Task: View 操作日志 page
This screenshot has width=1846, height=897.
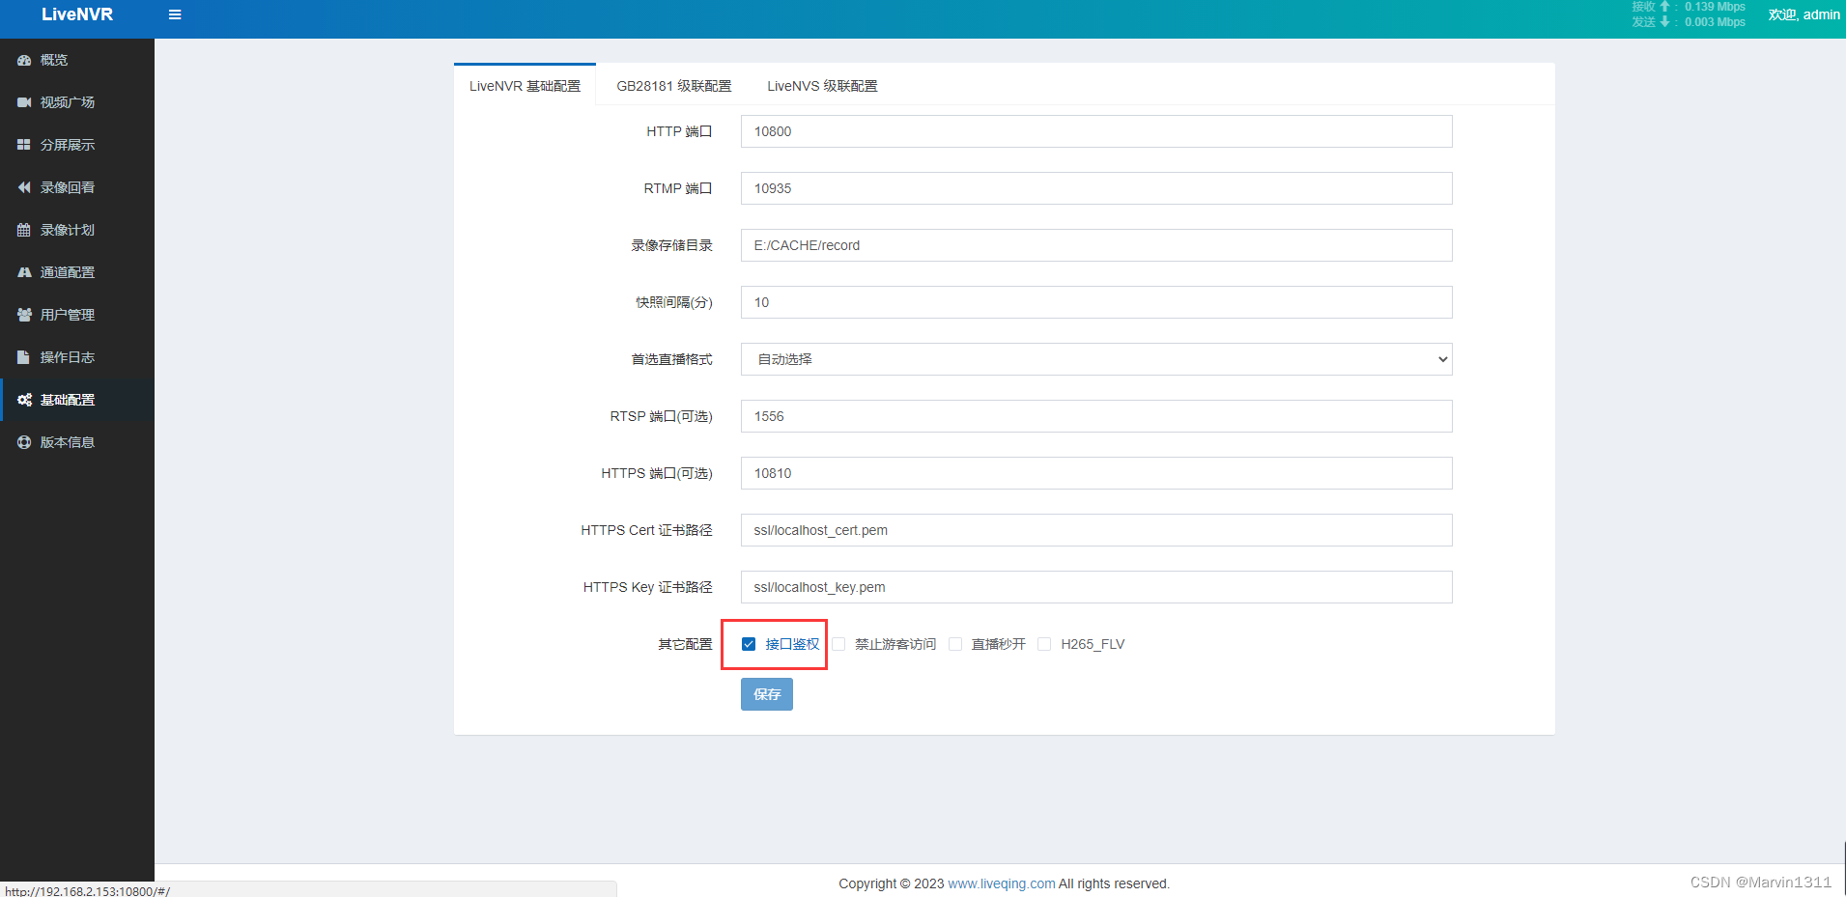Action: click(x=77, y=357)
